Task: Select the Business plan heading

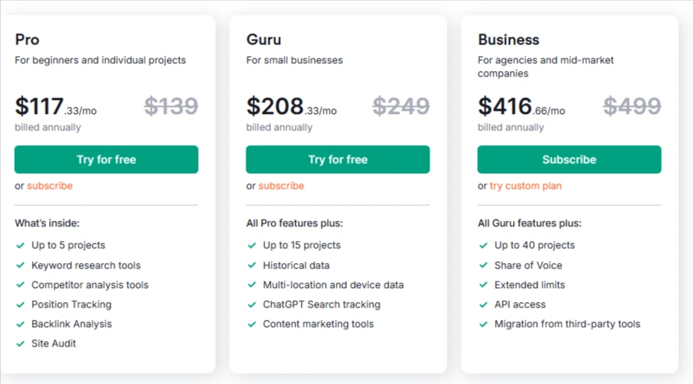Action: pyautogui.click(x=508, y=40)
